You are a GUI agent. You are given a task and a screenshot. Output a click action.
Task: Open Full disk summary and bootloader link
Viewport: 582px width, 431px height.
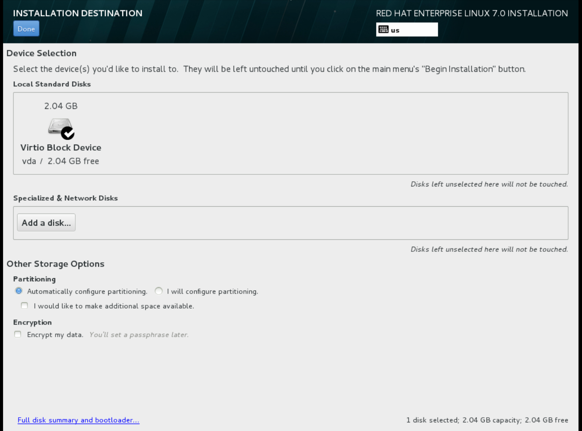[78, 420]
